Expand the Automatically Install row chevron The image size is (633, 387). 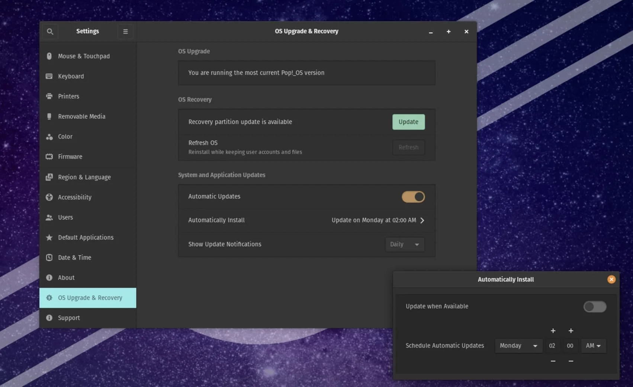click(x=422, y=220)
